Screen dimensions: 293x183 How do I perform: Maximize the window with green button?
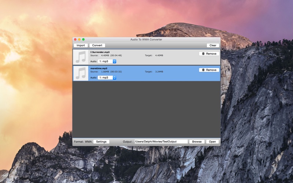coord(84,40)
